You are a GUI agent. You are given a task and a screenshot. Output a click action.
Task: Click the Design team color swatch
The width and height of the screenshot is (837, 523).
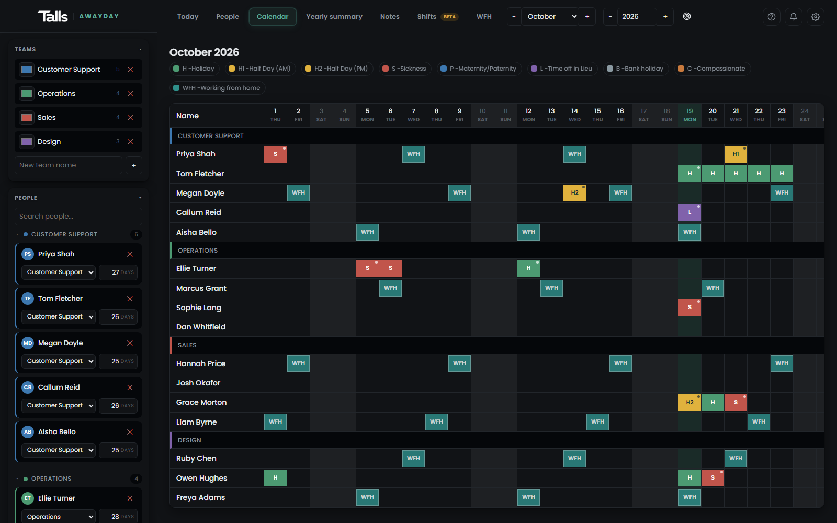pyautogui.click(x=27, y=142)
